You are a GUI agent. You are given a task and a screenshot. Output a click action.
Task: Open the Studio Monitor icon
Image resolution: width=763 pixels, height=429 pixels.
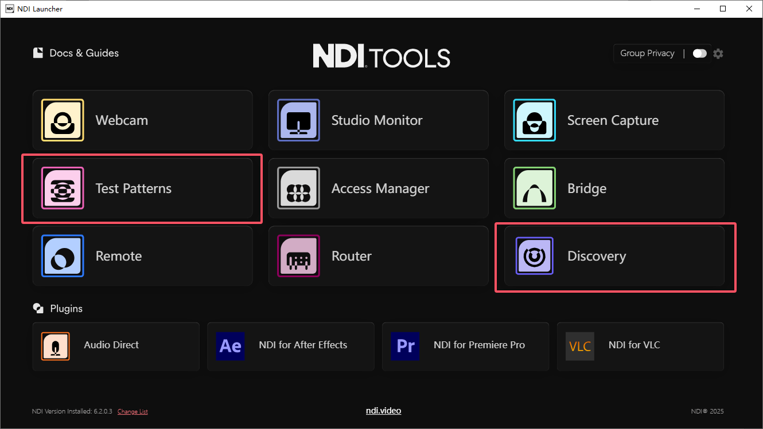coord(298,120)
